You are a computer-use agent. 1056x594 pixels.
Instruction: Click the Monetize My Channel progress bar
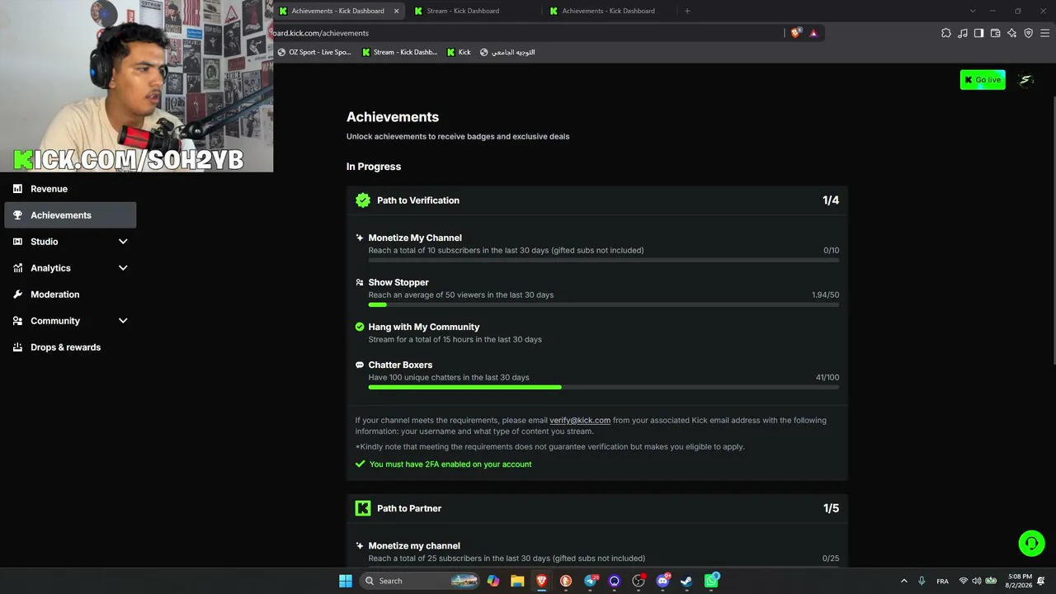pos(604,261)
